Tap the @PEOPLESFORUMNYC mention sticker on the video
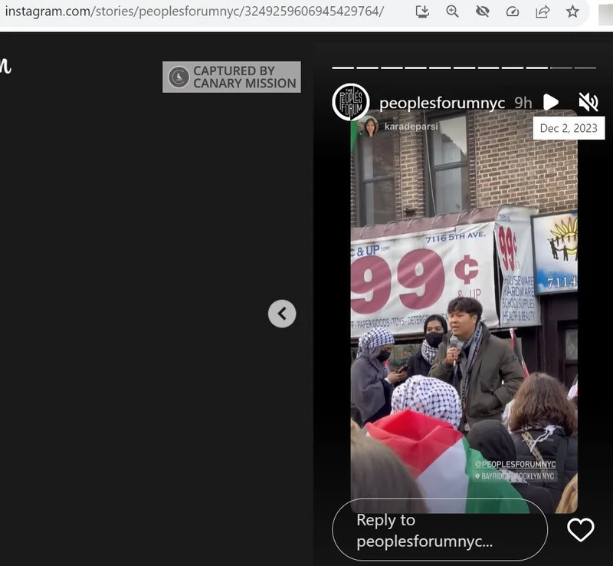 [x=515, y=464]
